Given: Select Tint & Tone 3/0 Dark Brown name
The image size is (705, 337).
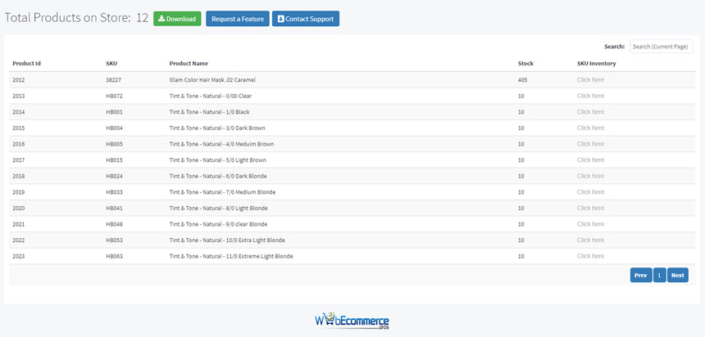Looking at the screenshot, I should click(217, 128).
